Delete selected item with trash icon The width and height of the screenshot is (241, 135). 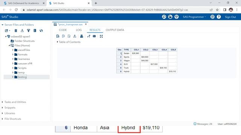click(x=16, y=31)
